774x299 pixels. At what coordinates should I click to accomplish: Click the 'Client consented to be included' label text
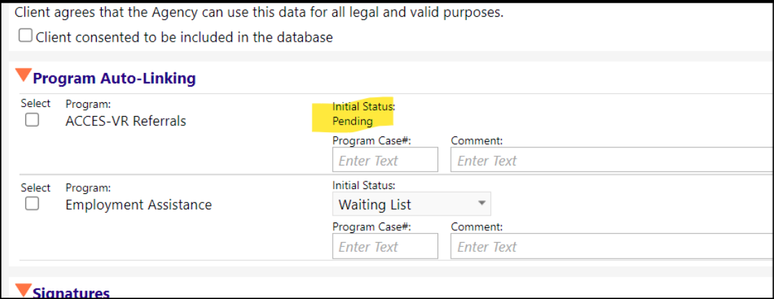pos(184,37)
